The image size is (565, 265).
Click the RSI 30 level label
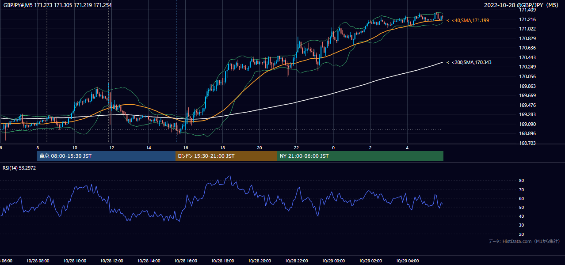[521, 225]
